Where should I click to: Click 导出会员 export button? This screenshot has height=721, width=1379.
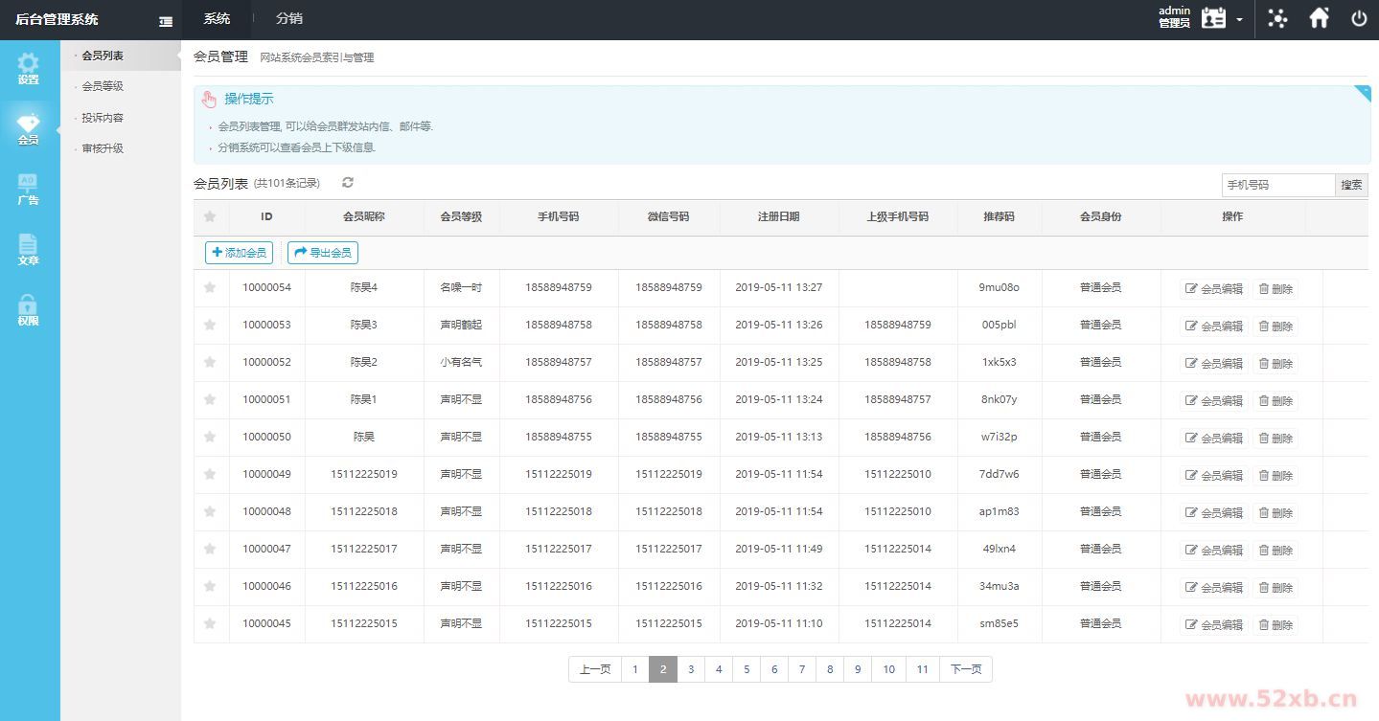[323, 253]
